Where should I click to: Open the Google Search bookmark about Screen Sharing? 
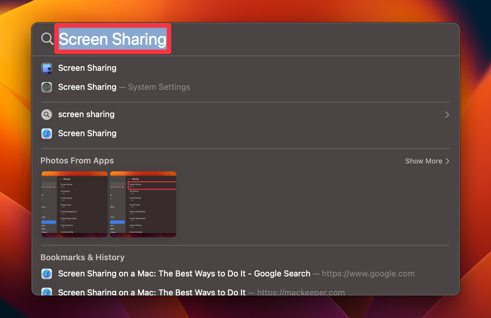coord(184,274)
